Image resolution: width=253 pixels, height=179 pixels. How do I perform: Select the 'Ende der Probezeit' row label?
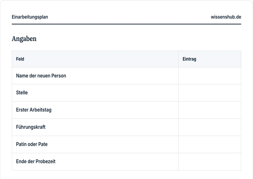[x=36, y=161]
